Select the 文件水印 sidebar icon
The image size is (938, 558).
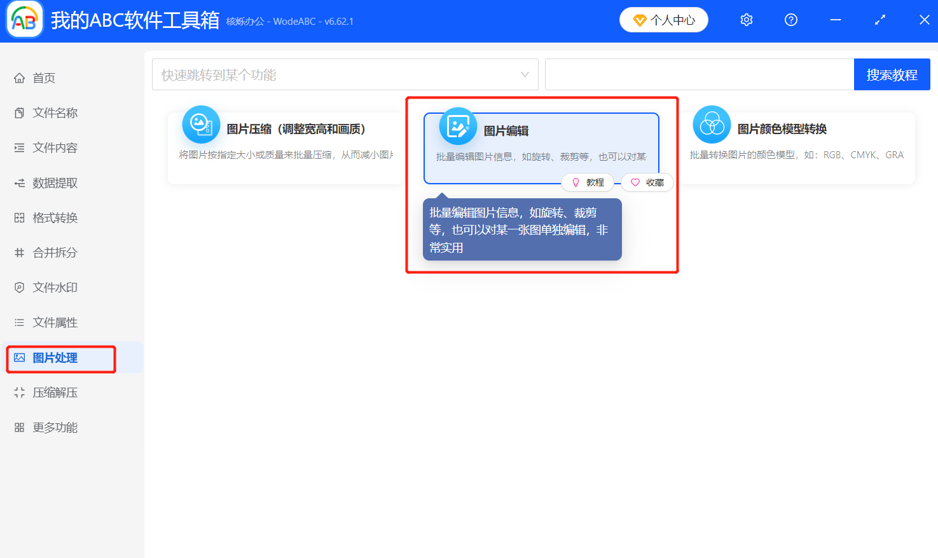19,287
